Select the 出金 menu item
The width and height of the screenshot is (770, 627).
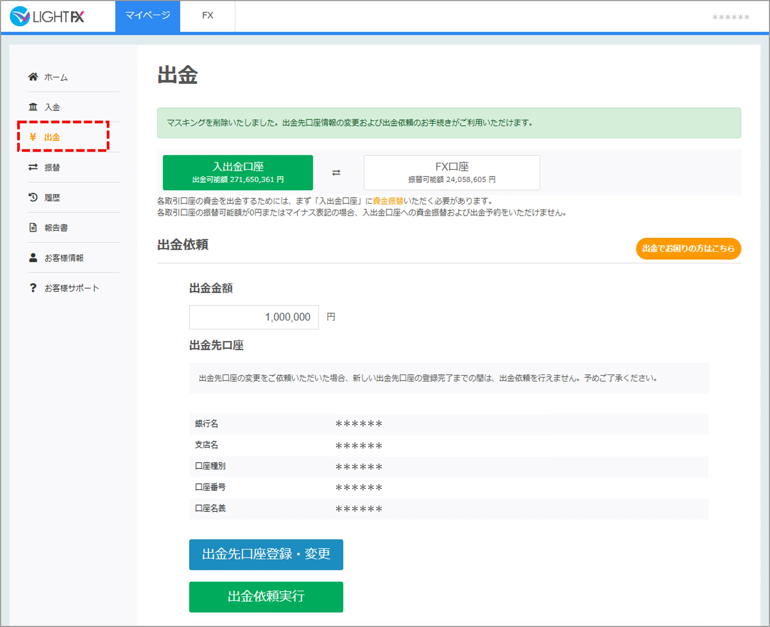pos(52,137)
